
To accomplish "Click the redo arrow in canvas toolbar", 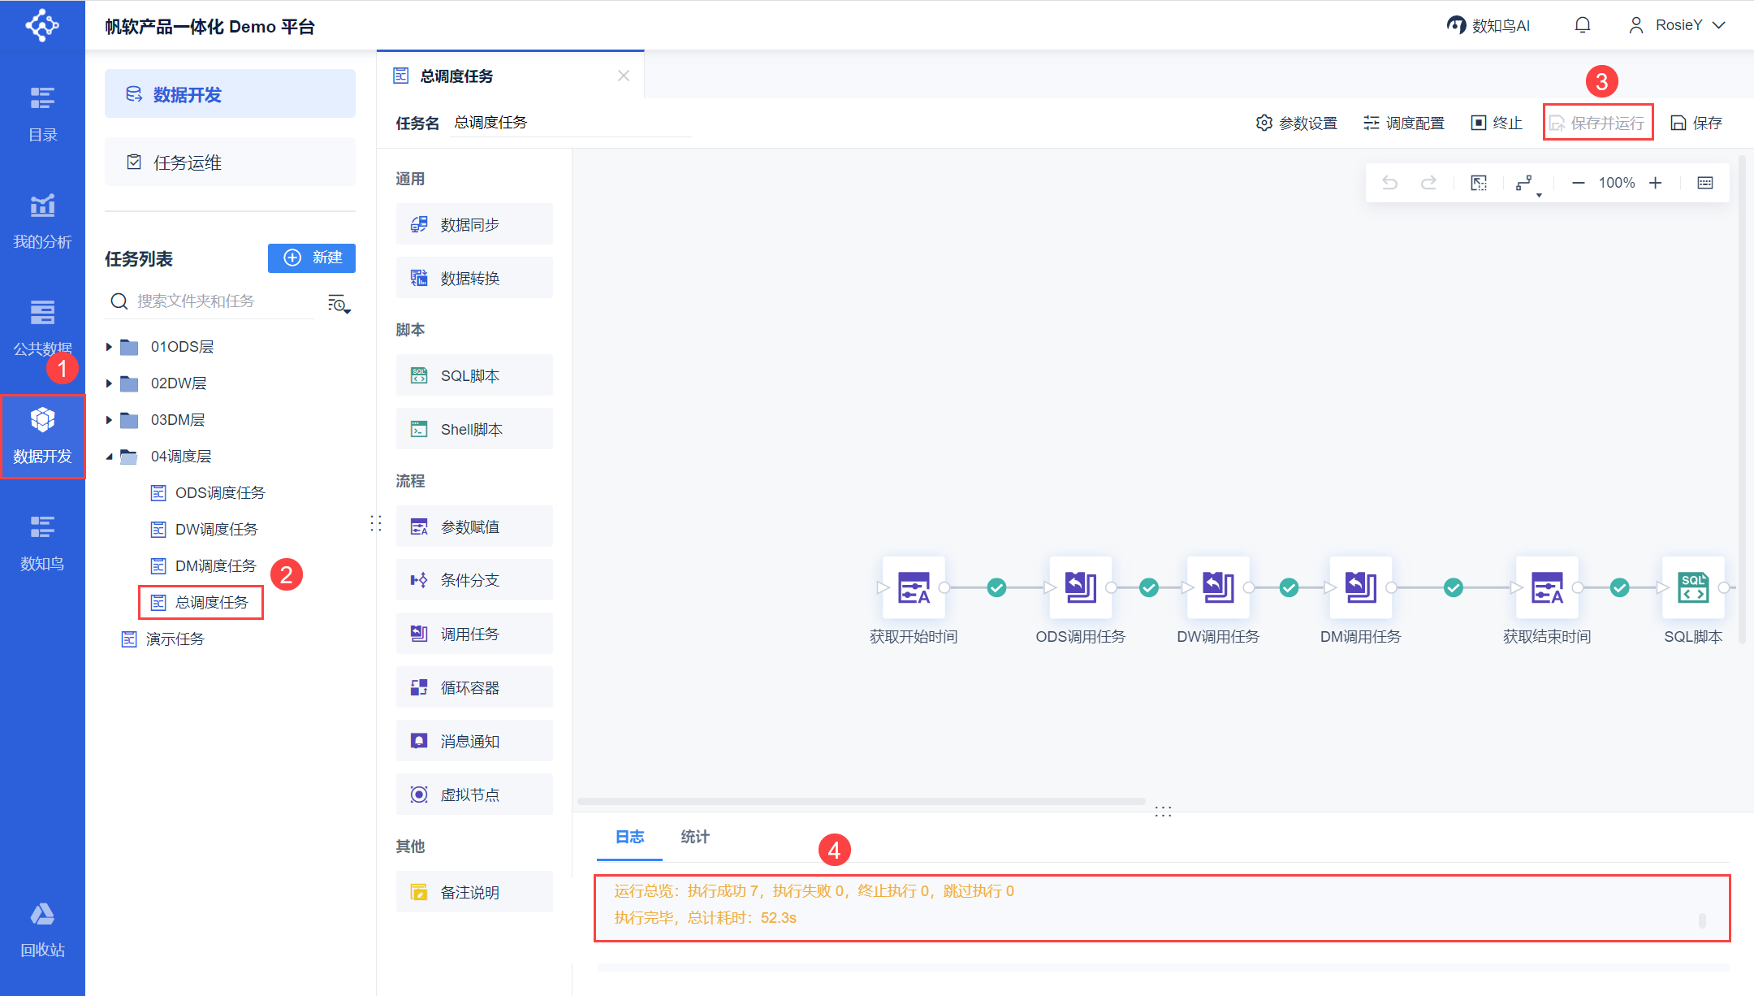I will pyautogui.click(x=1428, y=183).
